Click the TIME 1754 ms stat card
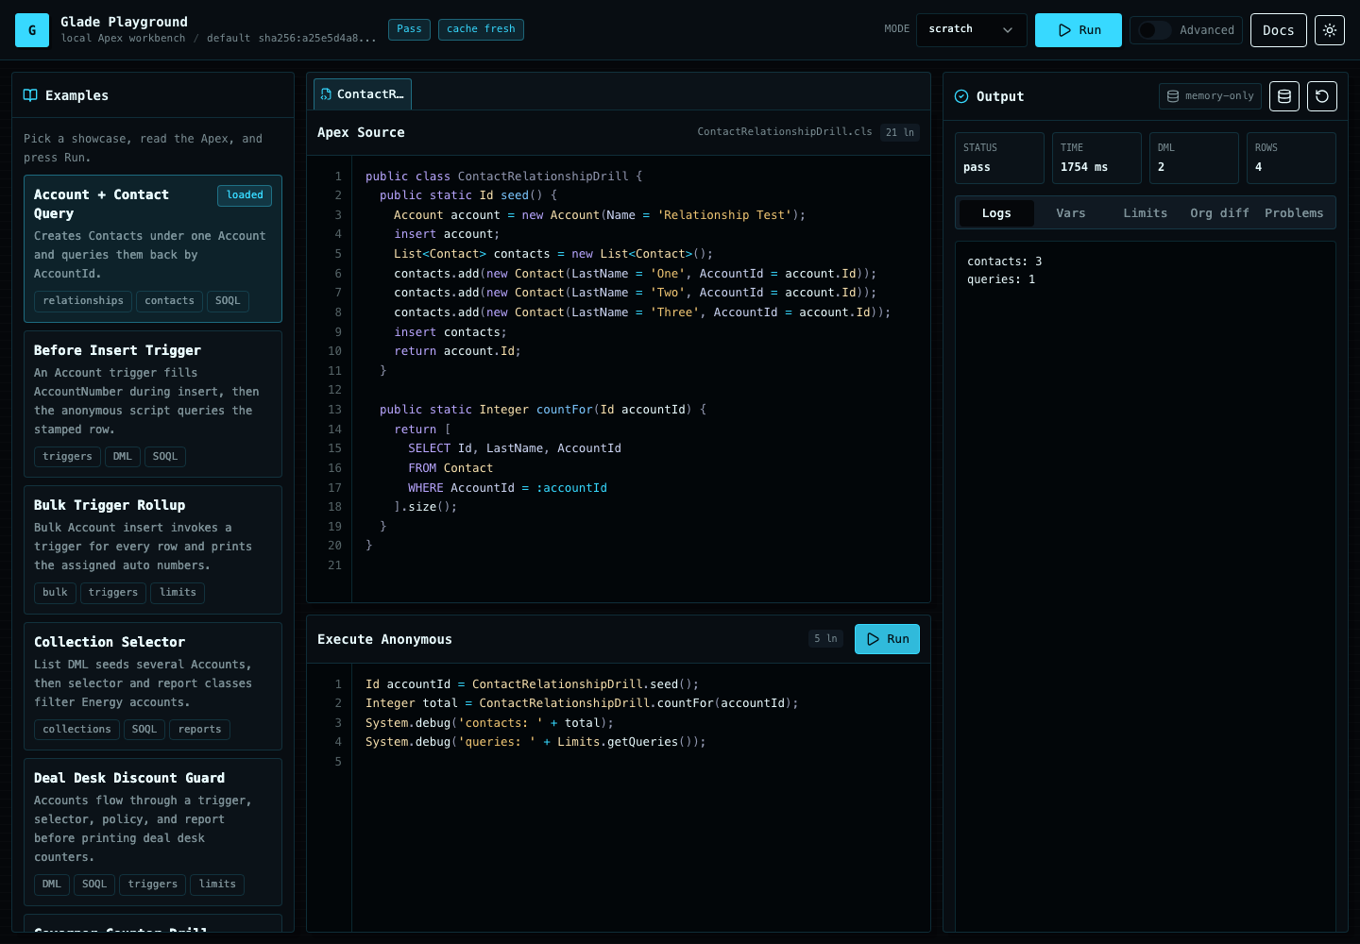The image size is (1360, 944). (x=1096, y=158)
